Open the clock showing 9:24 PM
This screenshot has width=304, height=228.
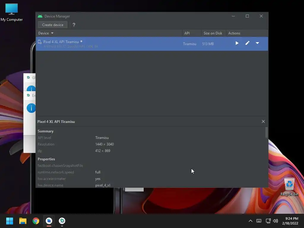point(290,221)
